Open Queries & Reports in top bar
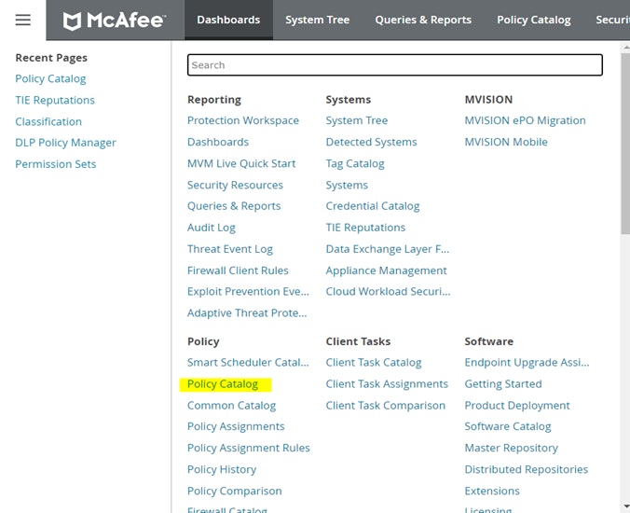This screenshot has width=630, height=513. [423, 20]
